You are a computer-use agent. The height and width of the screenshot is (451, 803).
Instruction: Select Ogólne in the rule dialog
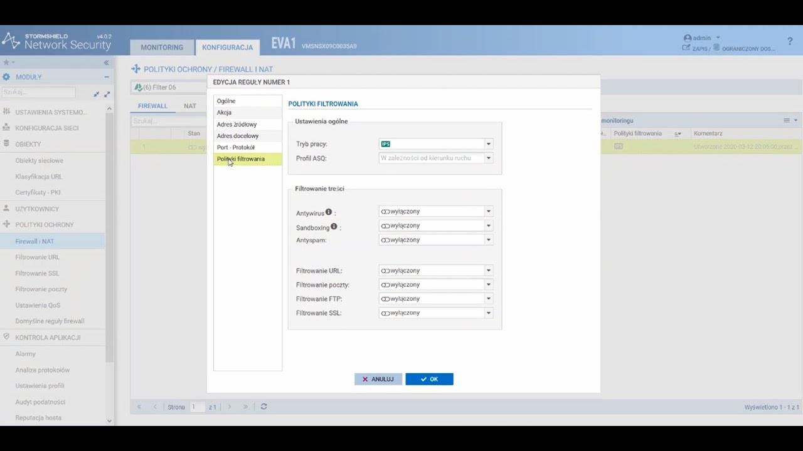pos(248,101)
